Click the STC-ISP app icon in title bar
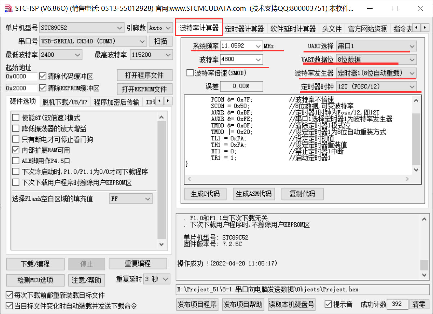Screen dimensions: 433x314 tap(9, 8)
